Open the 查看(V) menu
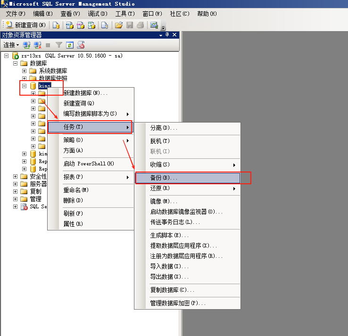This screenshot has width=348, height=336. point(70,14)
